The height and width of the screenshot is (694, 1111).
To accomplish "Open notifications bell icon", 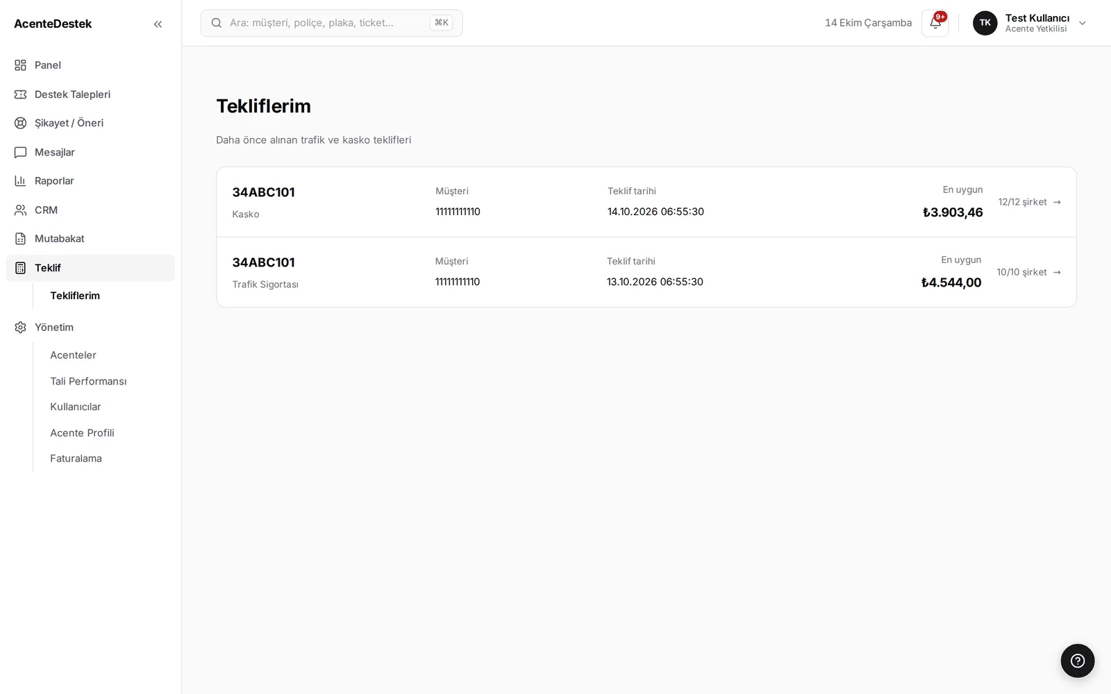I will point(935,23).
